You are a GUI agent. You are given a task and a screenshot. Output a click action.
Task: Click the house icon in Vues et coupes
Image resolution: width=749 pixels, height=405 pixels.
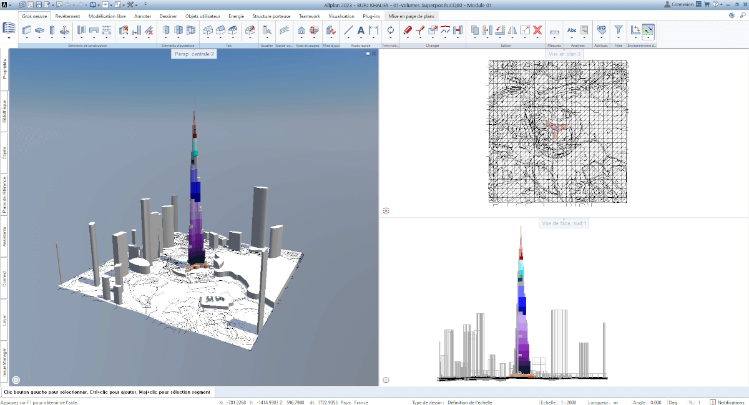point(301,29)
